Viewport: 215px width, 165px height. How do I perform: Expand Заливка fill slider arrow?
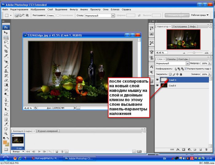coord(209,74)
